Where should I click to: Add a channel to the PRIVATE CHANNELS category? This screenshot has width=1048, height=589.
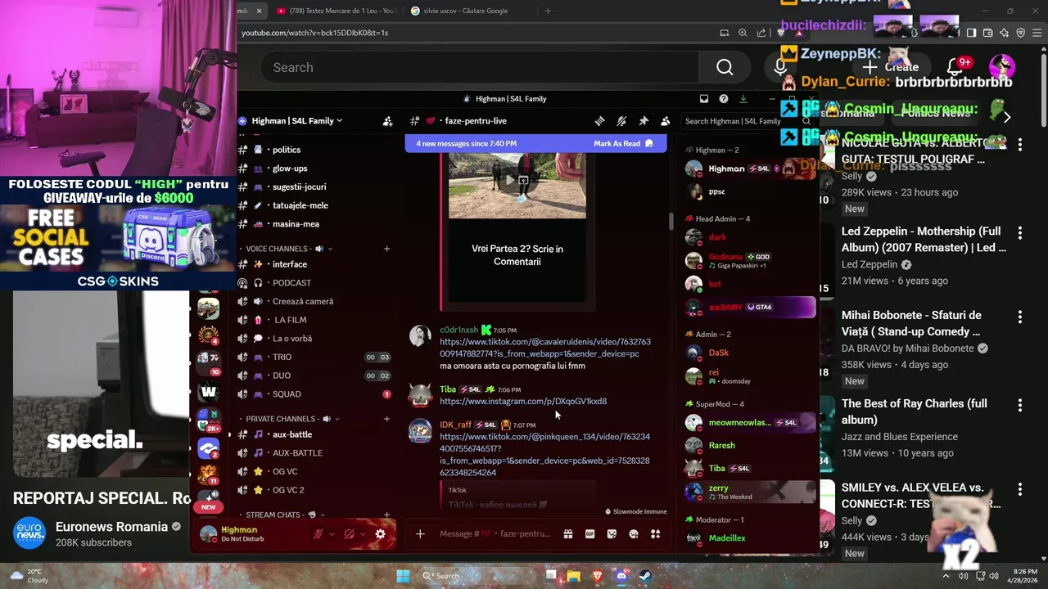coord(386,419)
